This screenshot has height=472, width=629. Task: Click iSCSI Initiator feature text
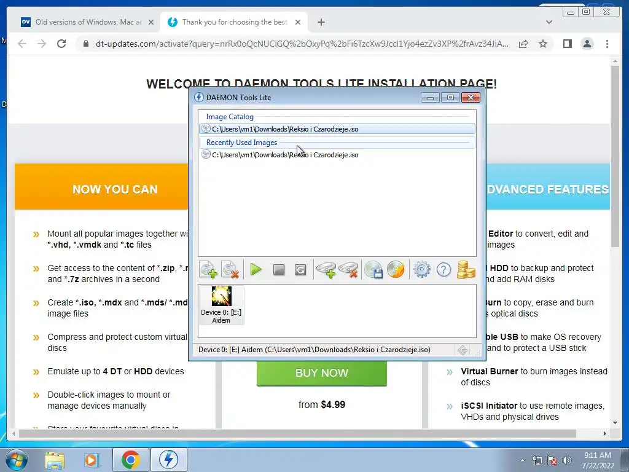pos(533,411)
